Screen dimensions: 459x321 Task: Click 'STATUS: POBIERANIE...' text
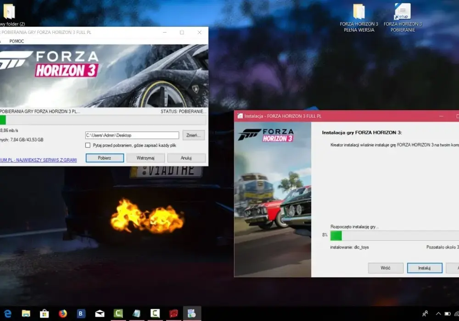(x=183, y=111)
